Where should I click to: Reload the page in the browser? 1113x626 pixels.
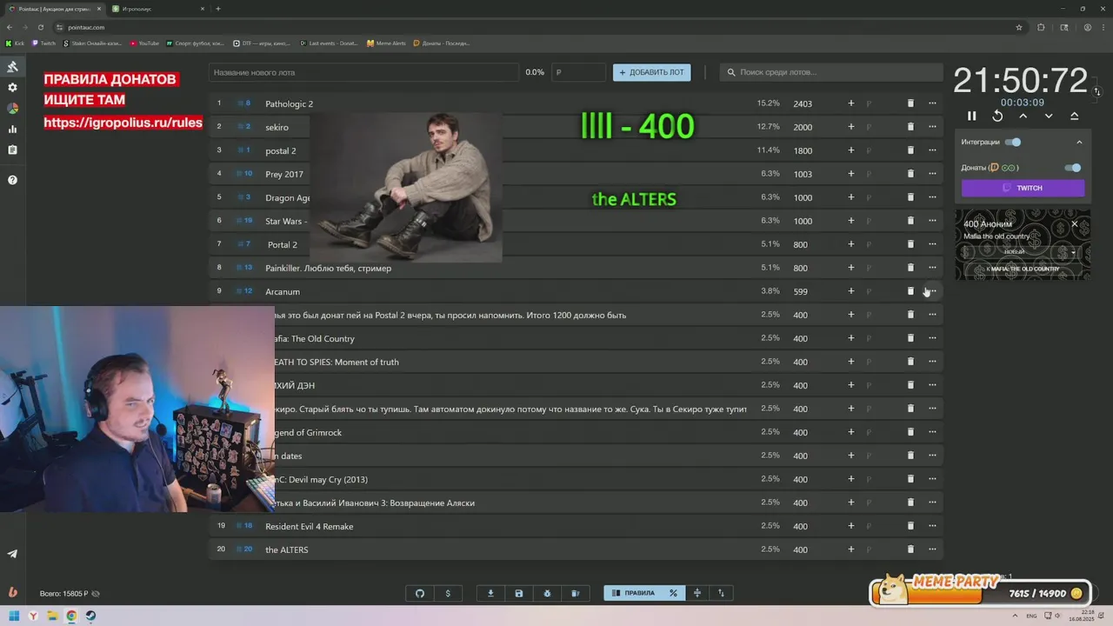tap(40, 27)
